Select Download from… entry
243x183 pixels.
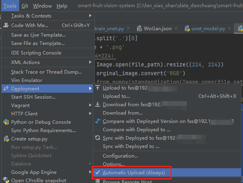click(167, 113)
